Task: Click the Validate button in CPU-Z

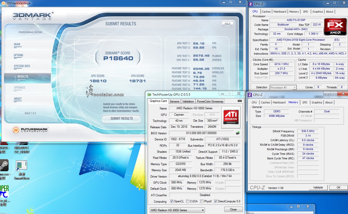Action: [x=318, y=187]
